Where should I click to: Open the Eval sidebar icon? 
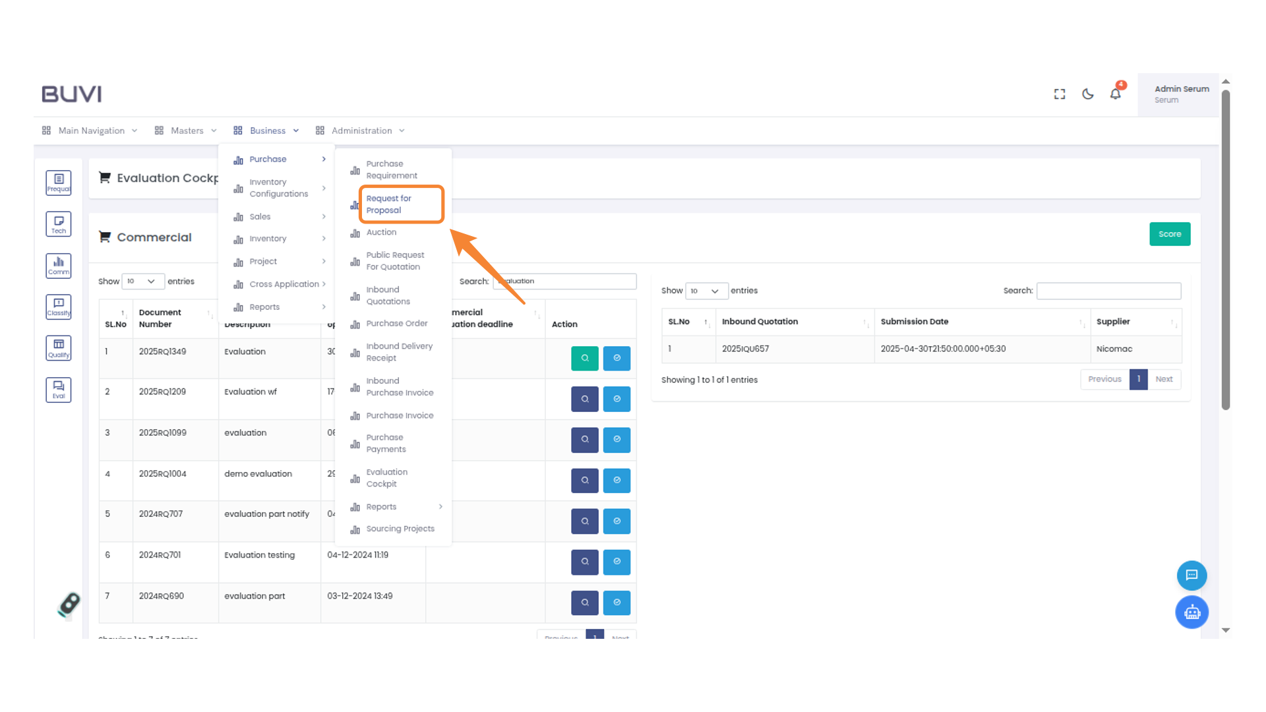tap(58, 389)
